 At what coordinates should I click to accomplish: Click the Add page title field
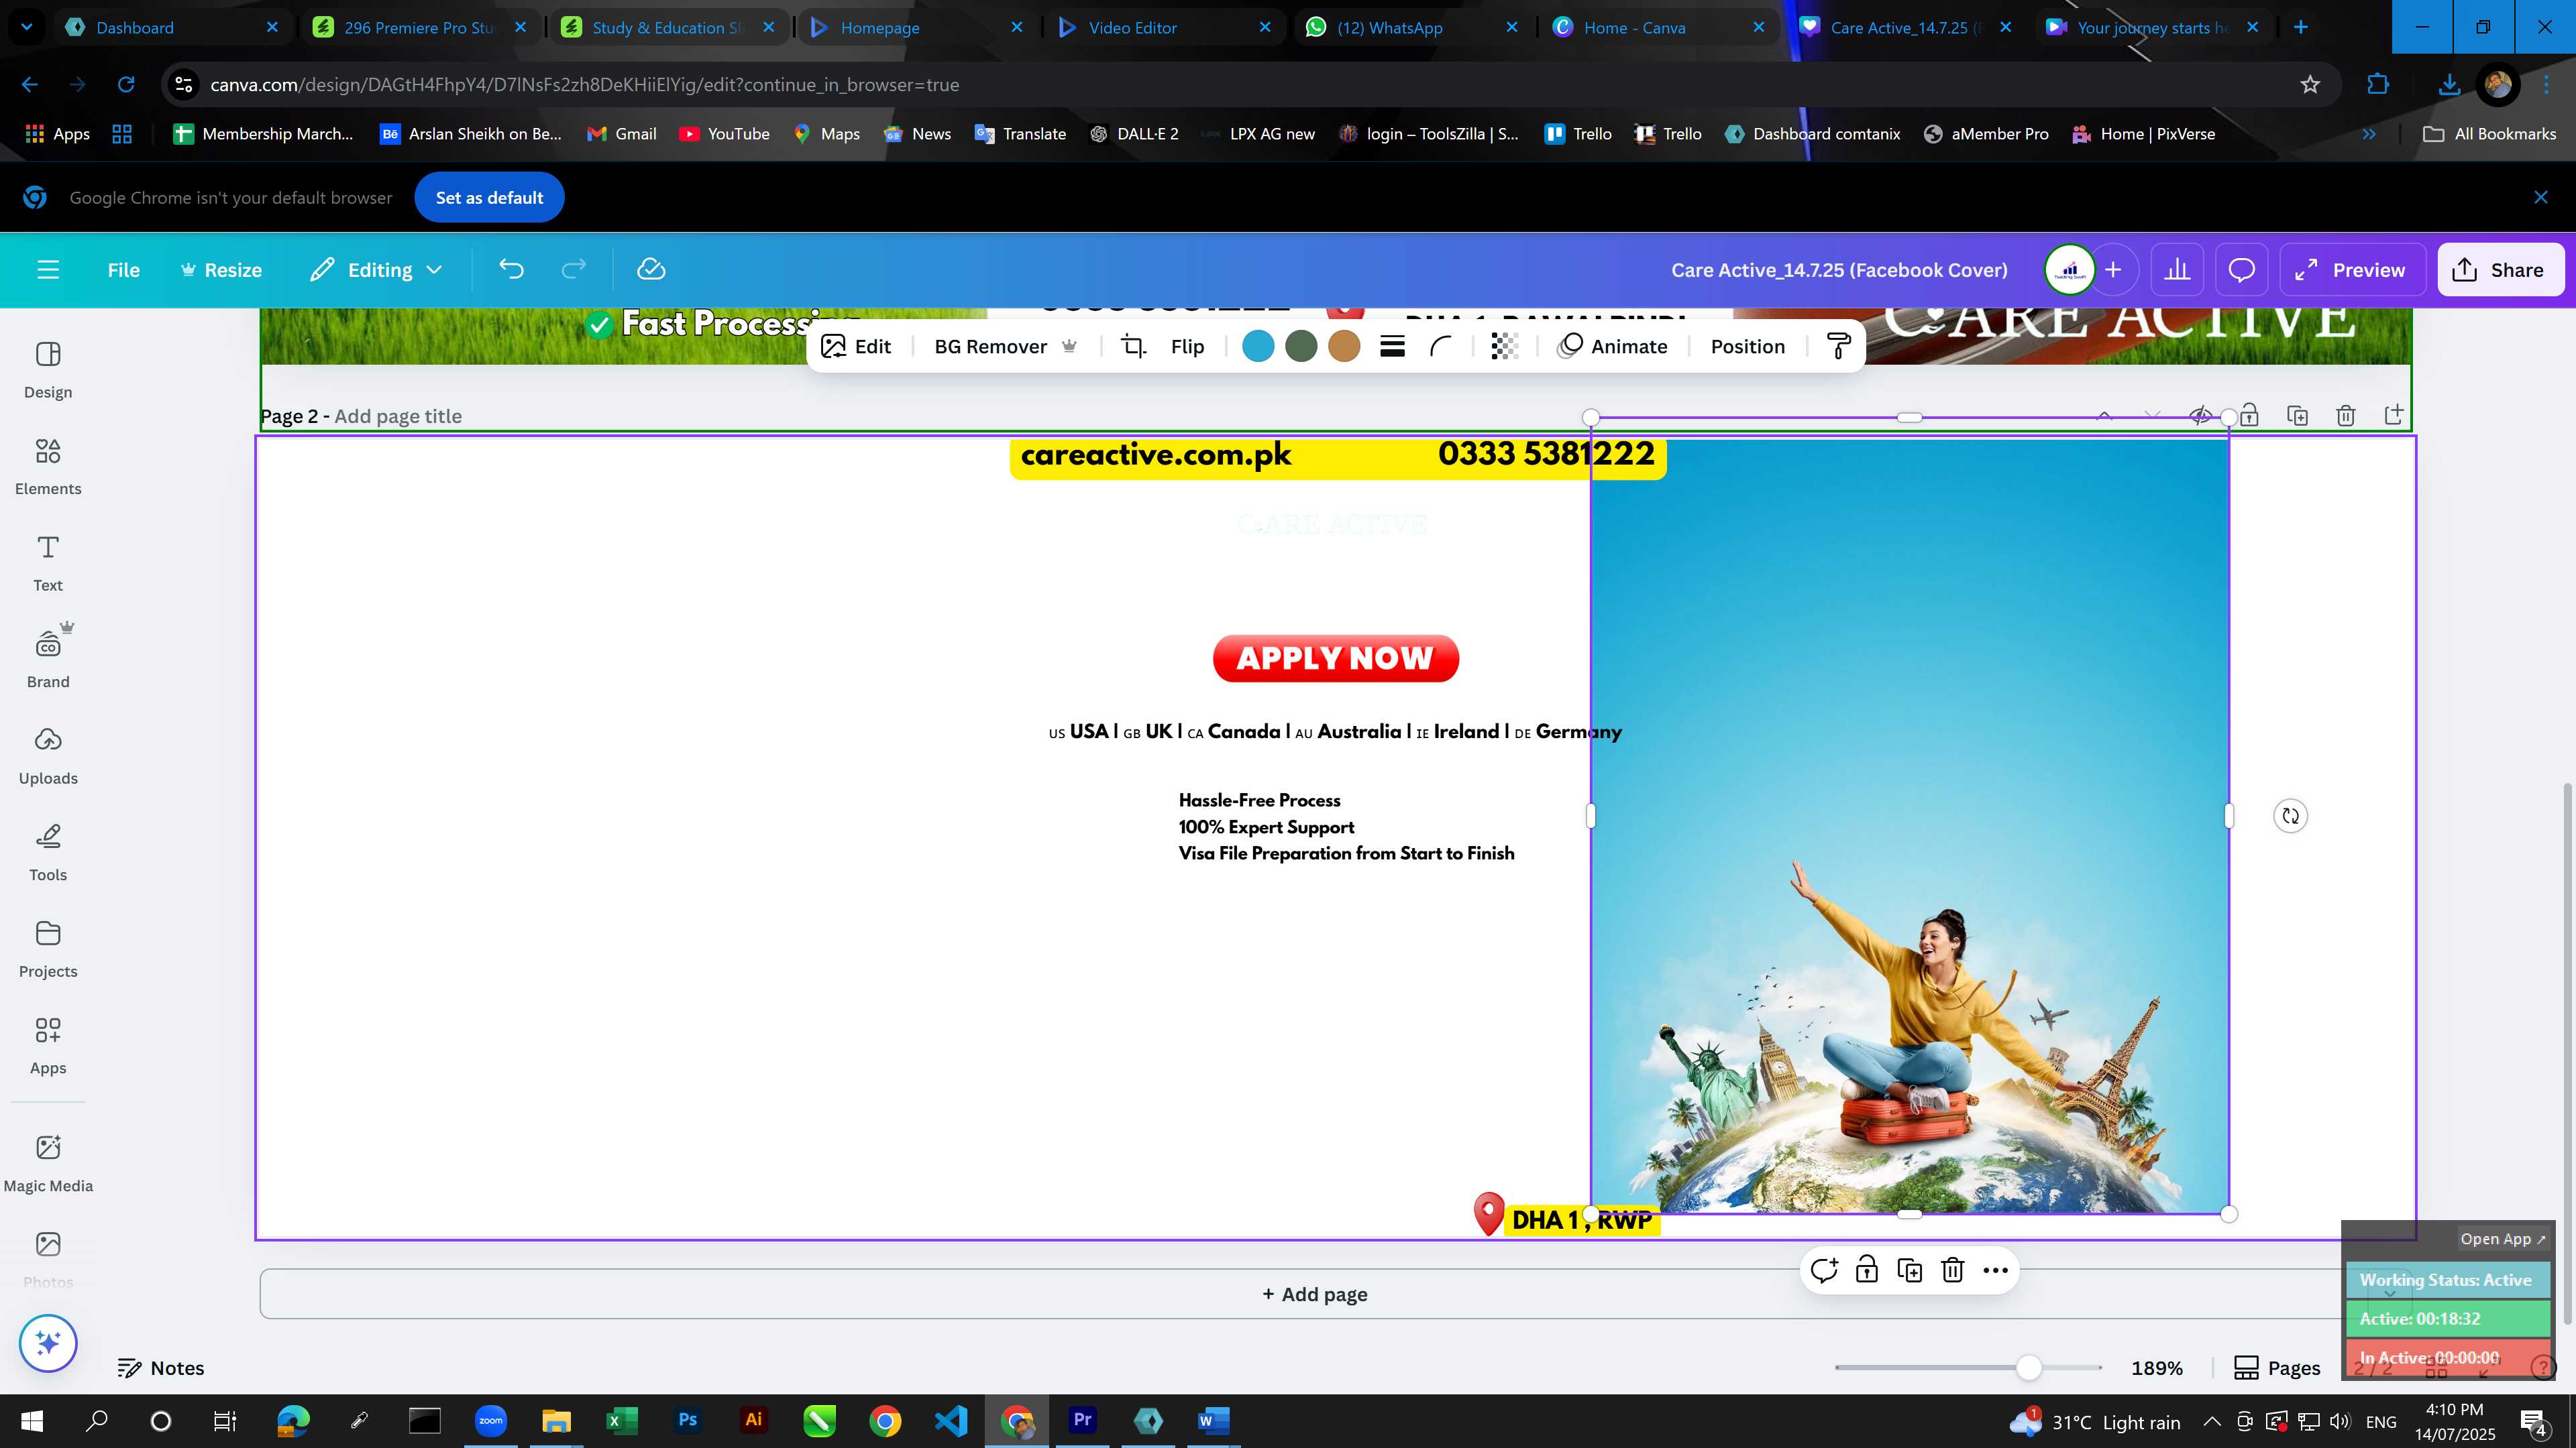click(x=398, y=417)
